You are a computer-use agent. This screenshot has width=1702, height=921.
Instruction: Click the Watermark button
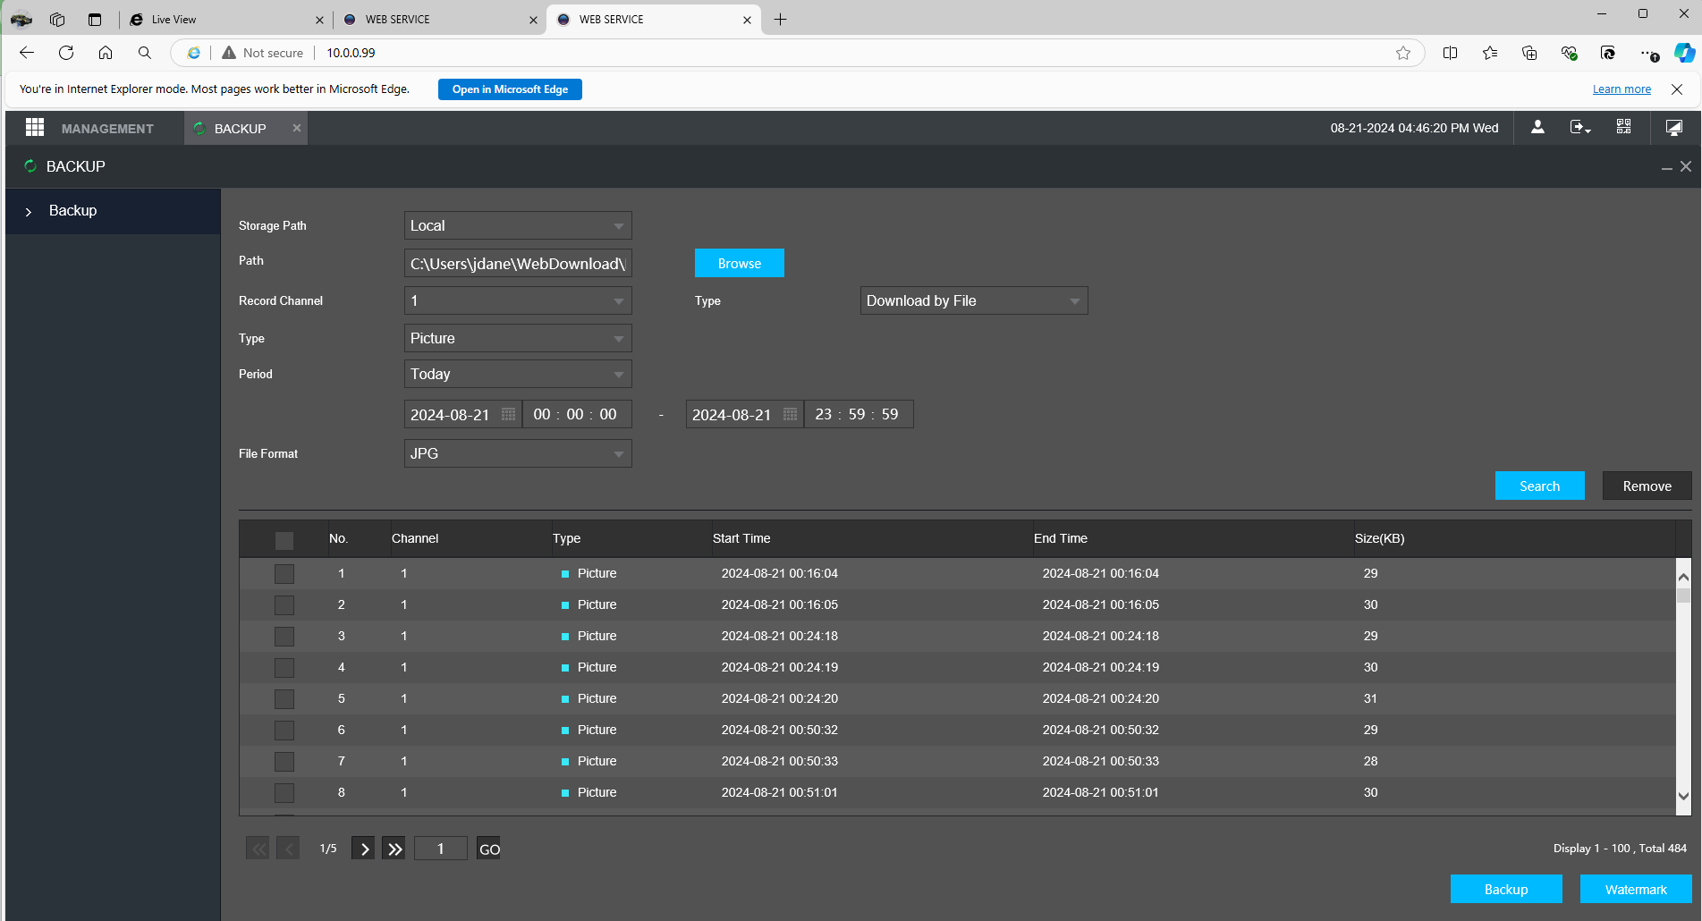1636,889
